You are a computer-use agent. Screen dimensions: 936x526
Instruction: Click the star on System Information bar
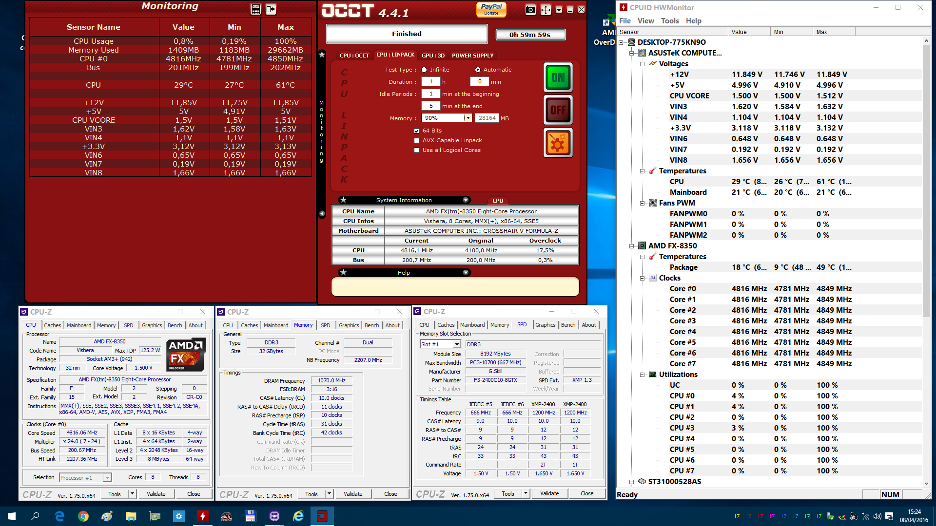click(x=343, y=200)
